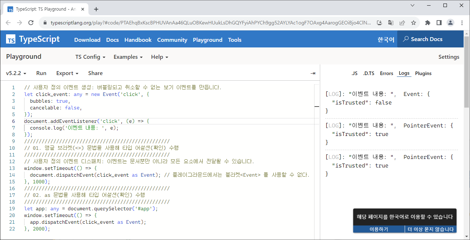Open the Community nav link

coord(172,40)
